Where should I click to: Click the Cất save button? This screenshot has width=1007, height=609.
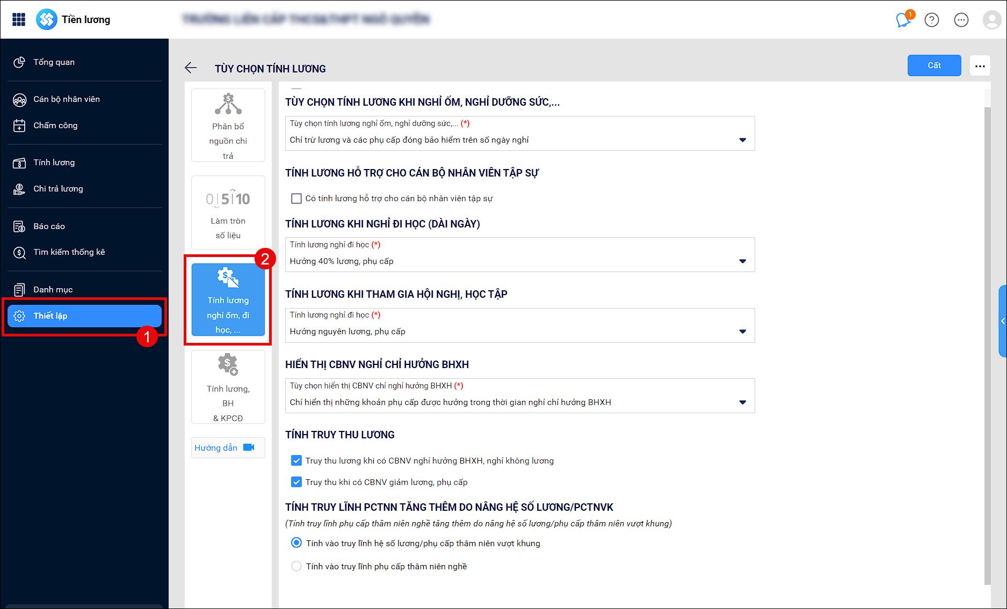point(934,65)
